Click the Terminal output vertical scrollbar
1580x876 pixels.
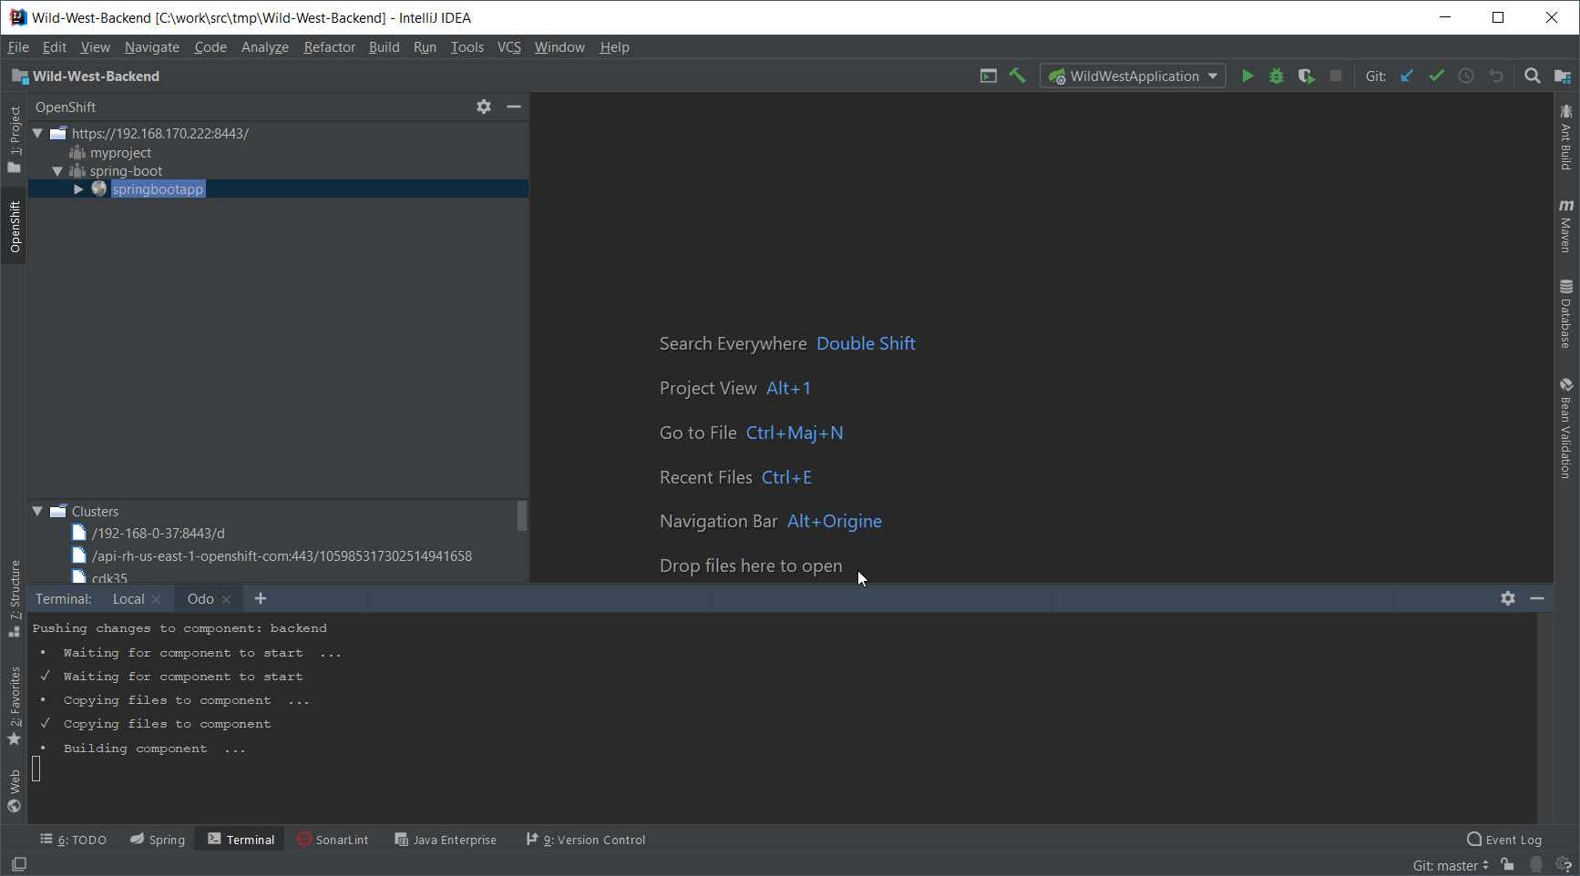[x=1544, y=718]
